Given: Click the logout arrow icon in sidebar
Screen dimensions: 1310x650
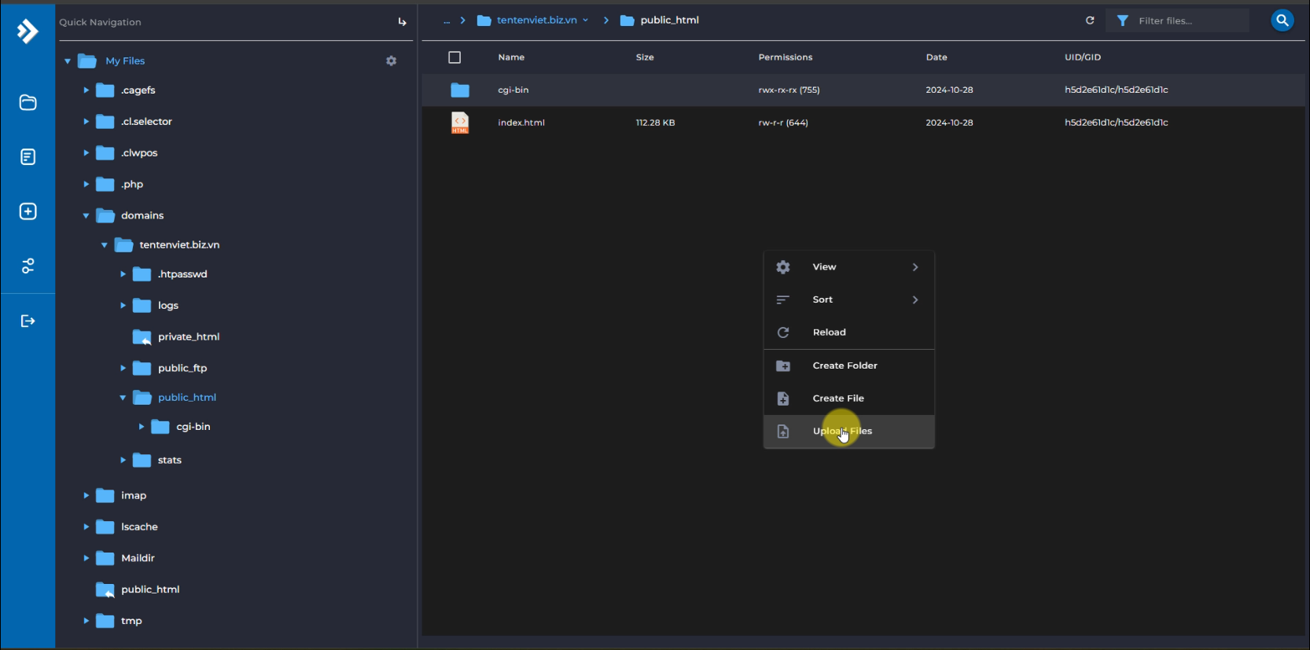Looking at the screenshot, I should [x=28, y=321].
